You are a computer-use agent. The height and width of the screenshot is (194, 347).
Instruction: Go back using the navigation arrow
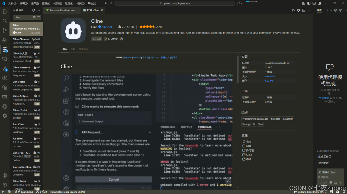pyautogui.click(x=106, y=4)
